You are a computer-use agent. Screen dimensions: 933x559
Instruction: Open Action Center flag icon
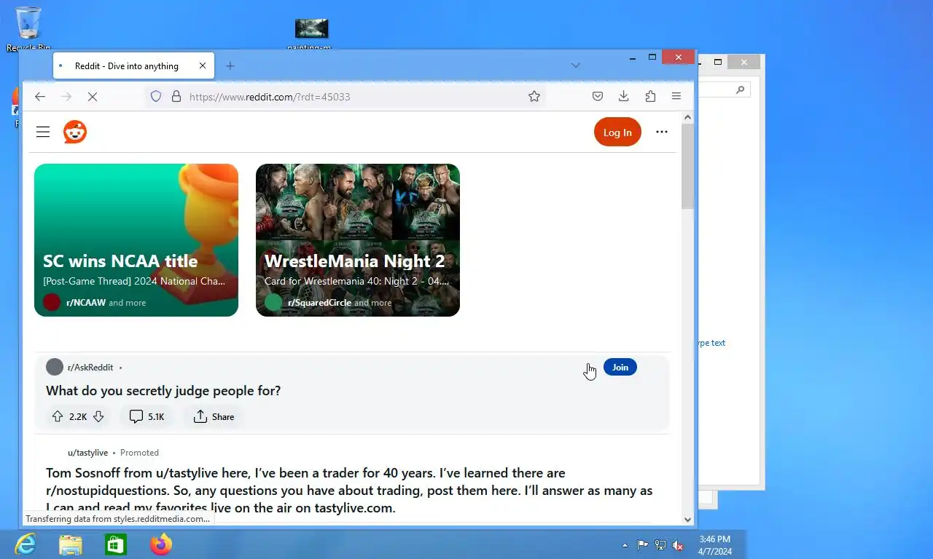click(642, 544)
